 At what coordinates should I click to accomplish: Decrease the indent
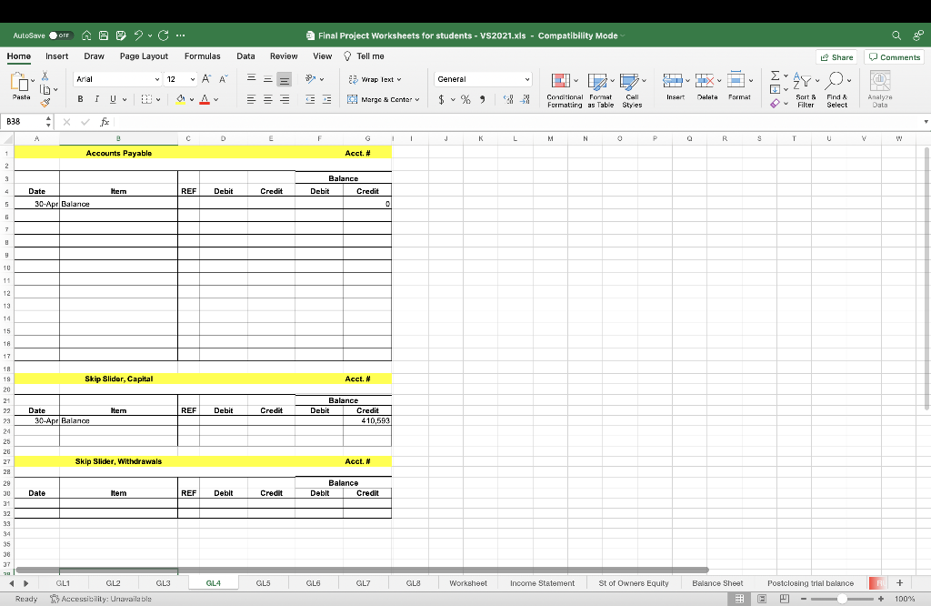[310, 99]
